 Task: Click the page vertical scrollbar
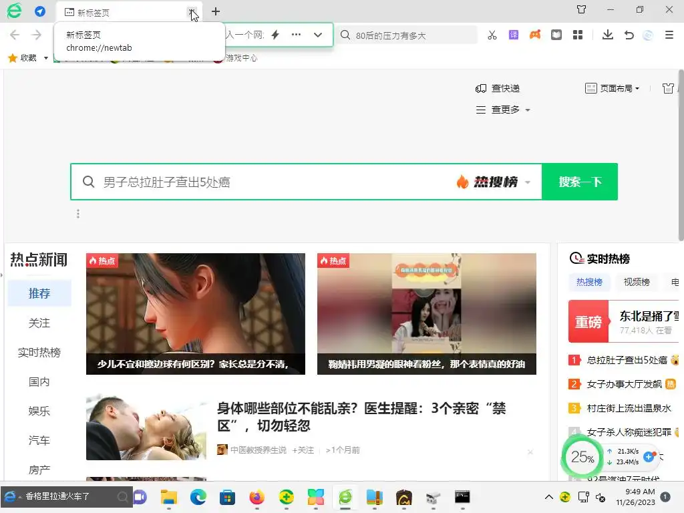tap(681, 155)
